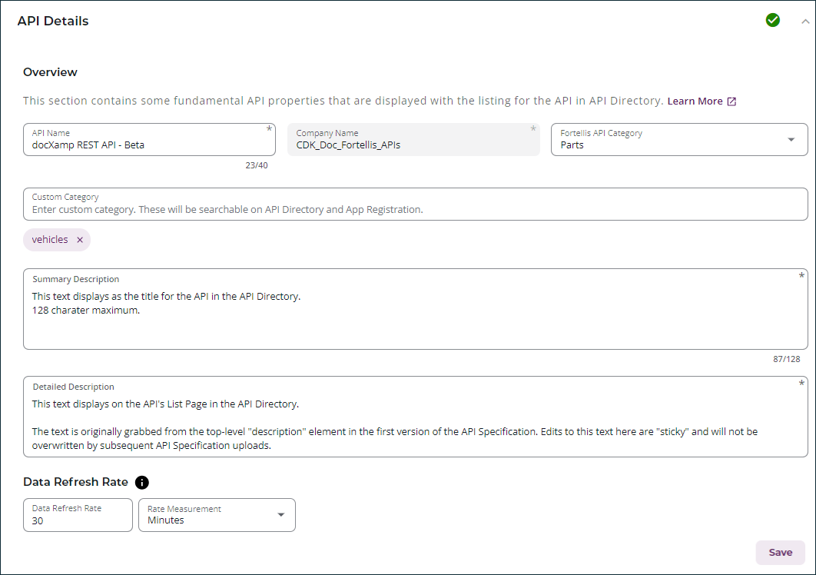
Task: Remove the vehicles category tag
Action: (80, 240)
